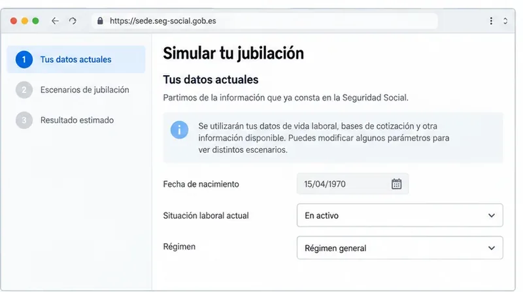Viewport: 523px width, 292px height.
Task: Click the chevron next to En activo
Action: (x=492, y=216)
